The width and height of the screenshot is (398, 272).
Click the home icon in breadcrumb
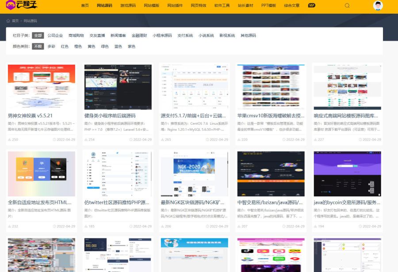coord(8,21)
